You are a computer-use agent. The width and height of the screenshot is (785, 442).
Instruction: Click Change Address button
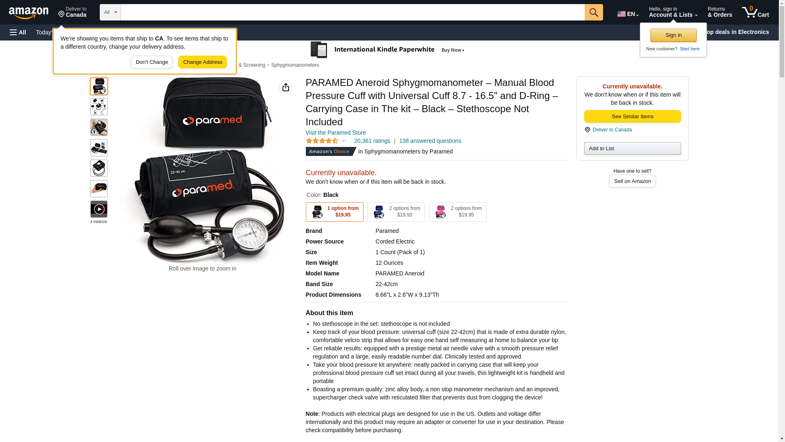click(203, 62)
